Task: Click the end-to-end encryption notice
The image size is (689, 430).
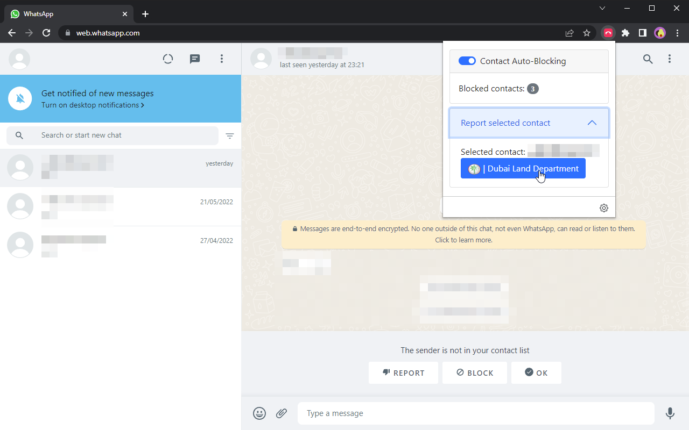Action: (x=463, y=234)
